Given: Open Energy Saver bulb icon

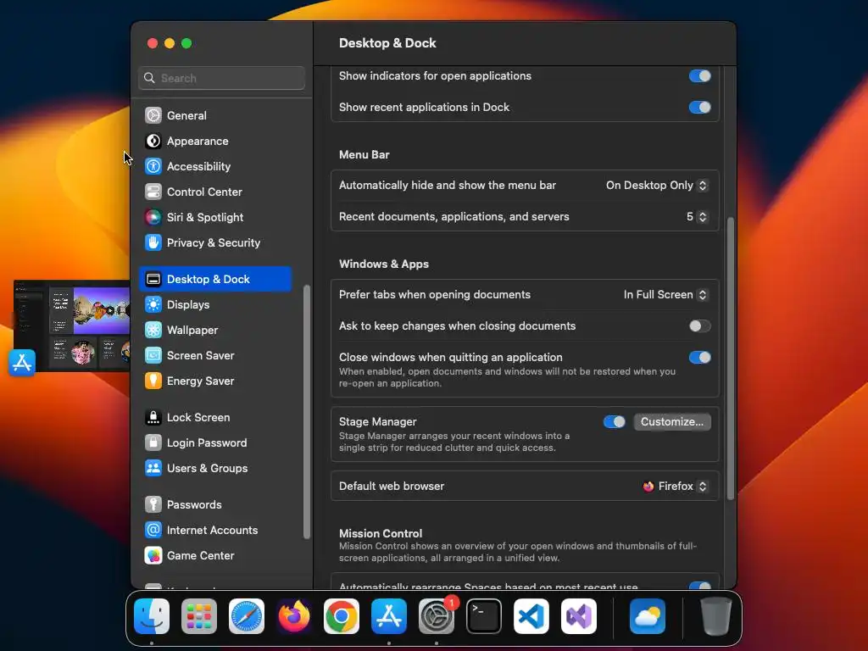Looking at the screenshot, I should [x=153, y=381].
